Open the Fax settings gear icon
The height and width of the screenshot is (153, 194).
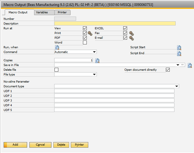point(131,33)
